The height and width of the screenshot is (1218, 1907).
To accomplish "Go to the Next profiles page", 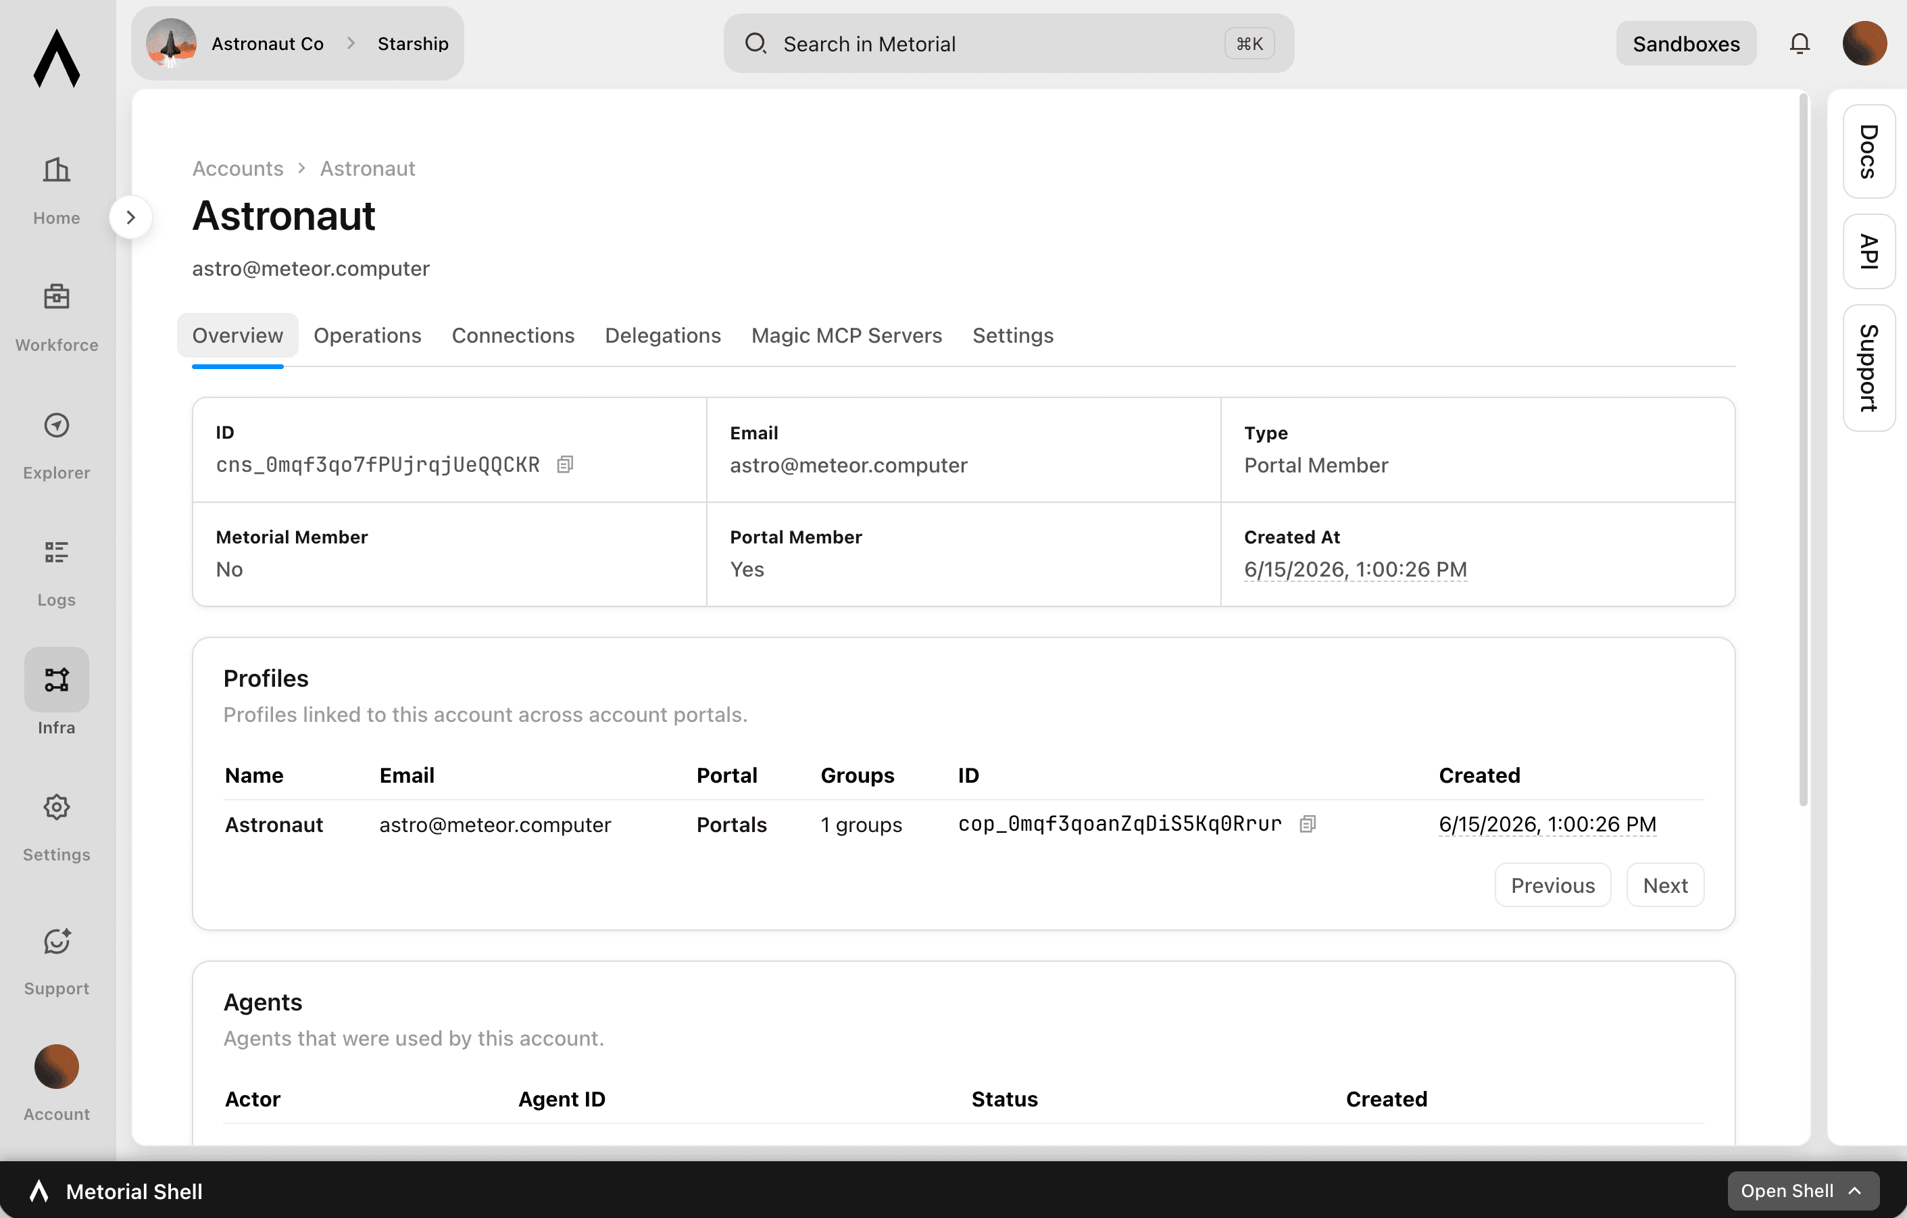I will click(x=1664, y=885).
